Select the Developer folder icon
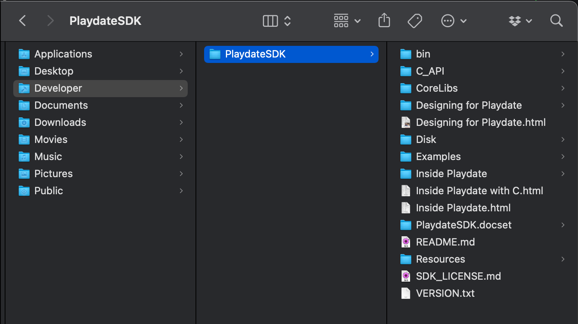Screen dimensions: 578x324 (24, 88)
